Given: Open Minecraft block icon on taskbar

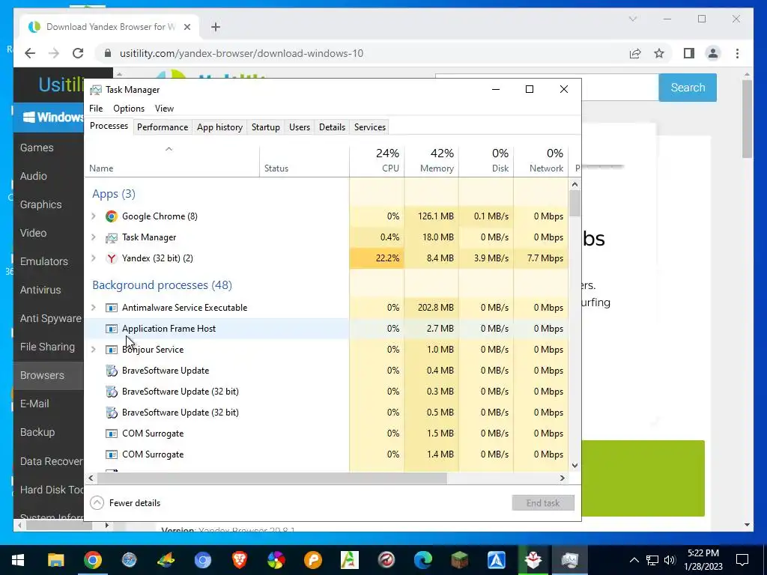Looking at the screenshot, I should tap(460, 560).
